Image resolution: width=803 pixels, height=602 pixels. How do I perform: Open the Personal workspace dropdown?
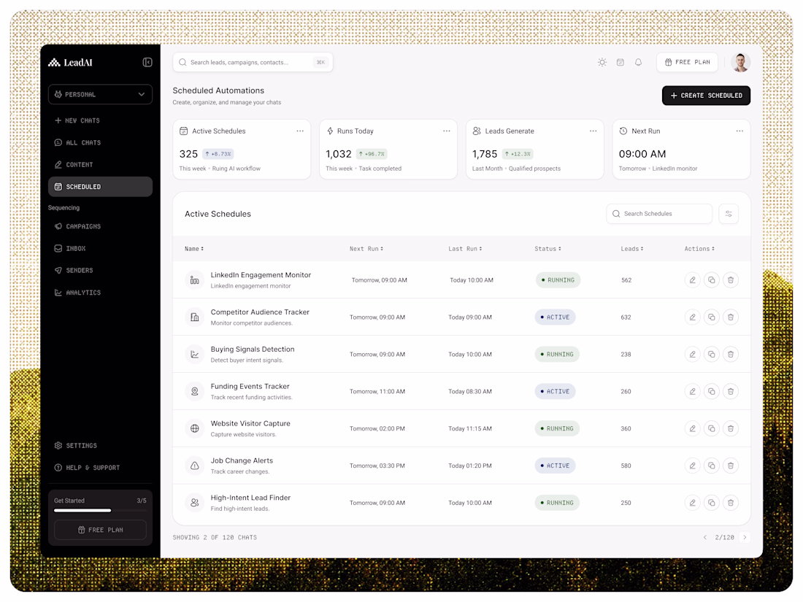point(101,95)
